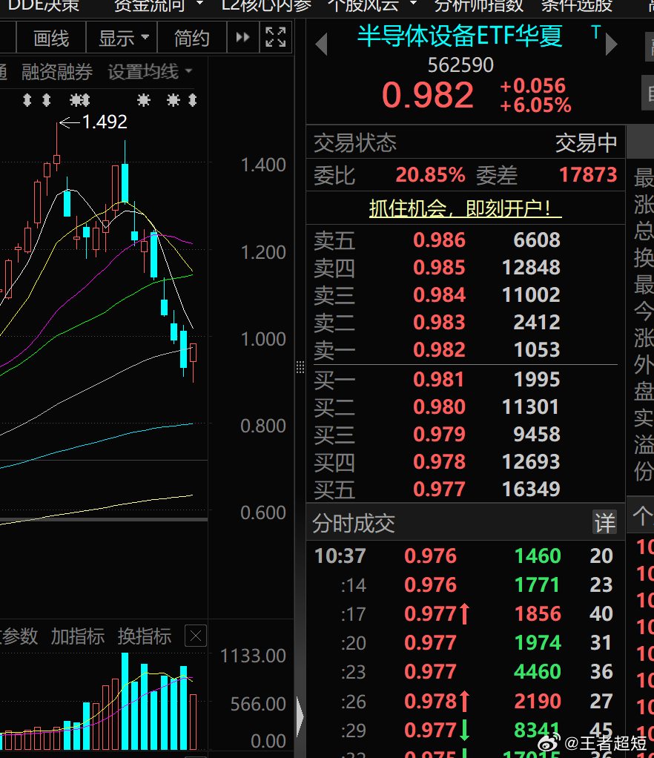The height and width of the screenshot is (758, 654).
Task: Click 卖四 volume 12848
Action: tap(531, 267)
